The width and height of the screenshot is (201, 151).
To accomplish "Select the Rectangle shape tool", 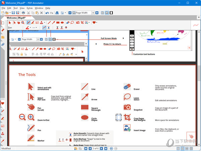I will (58, 23).
